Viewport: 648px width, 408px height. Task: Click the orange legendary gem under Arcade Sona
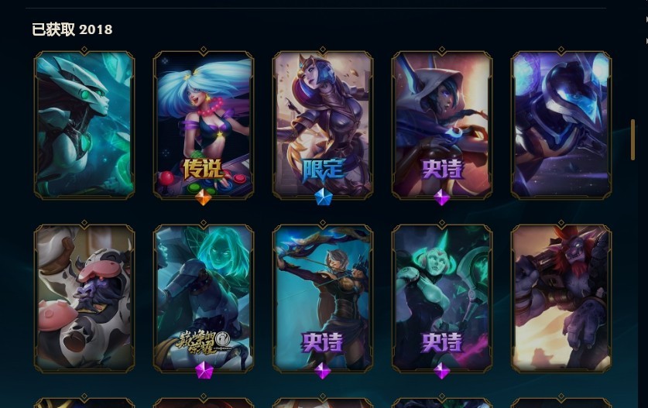point(204,197)
